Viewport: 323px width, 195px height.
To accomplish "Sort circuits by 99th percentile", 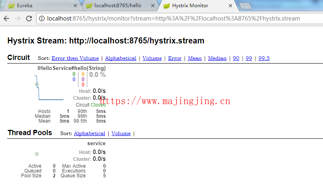I will pos(249,58).
